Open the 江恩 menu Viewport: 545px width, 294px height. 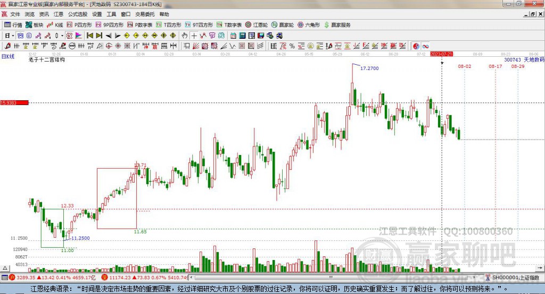tap(58, 14)
